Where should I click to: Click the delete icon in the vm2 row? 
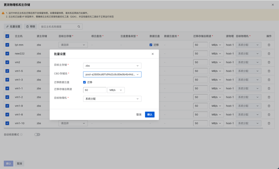(269, 62)
